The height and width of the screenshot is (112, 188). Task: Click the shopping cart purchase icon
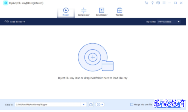pos(146,3)
